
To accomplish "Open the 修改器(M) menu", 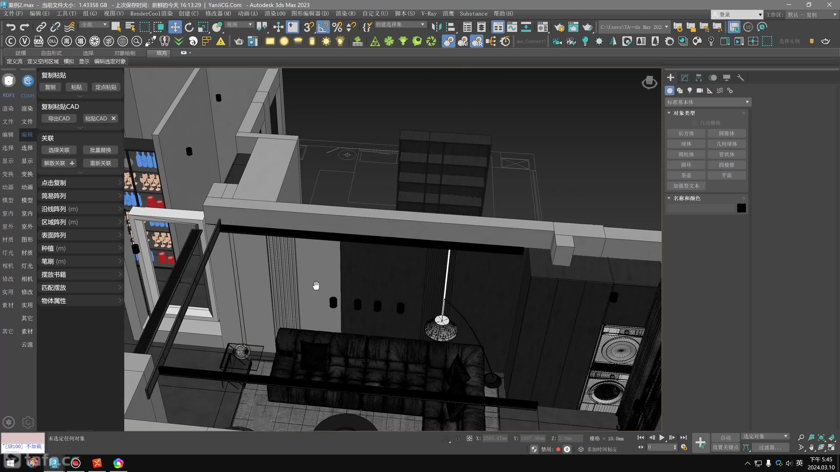I will coord(218,13).
